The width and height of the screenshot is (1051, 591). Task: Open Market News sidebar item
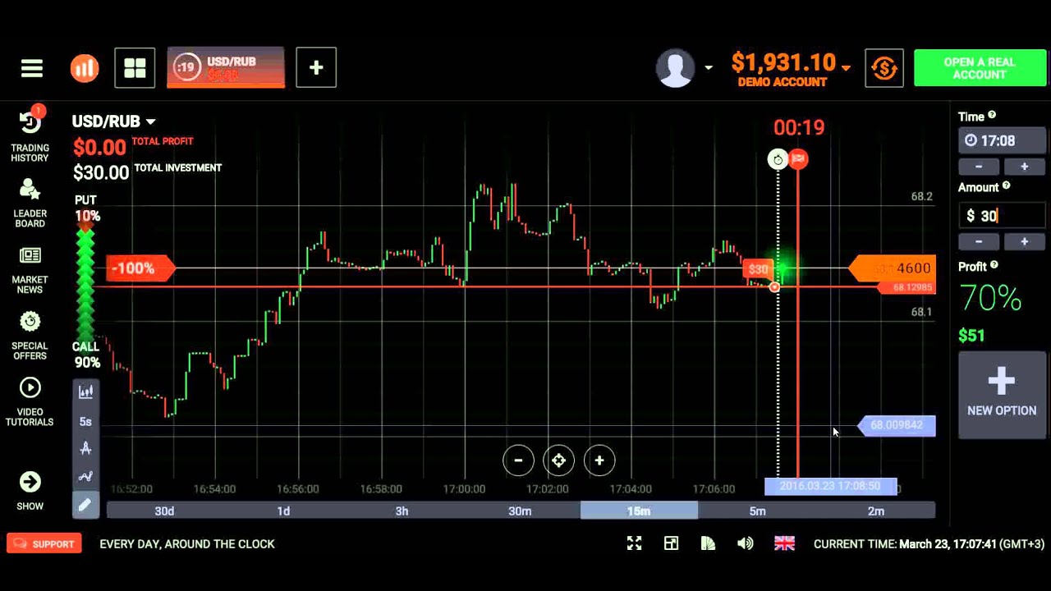click(30, 270)
